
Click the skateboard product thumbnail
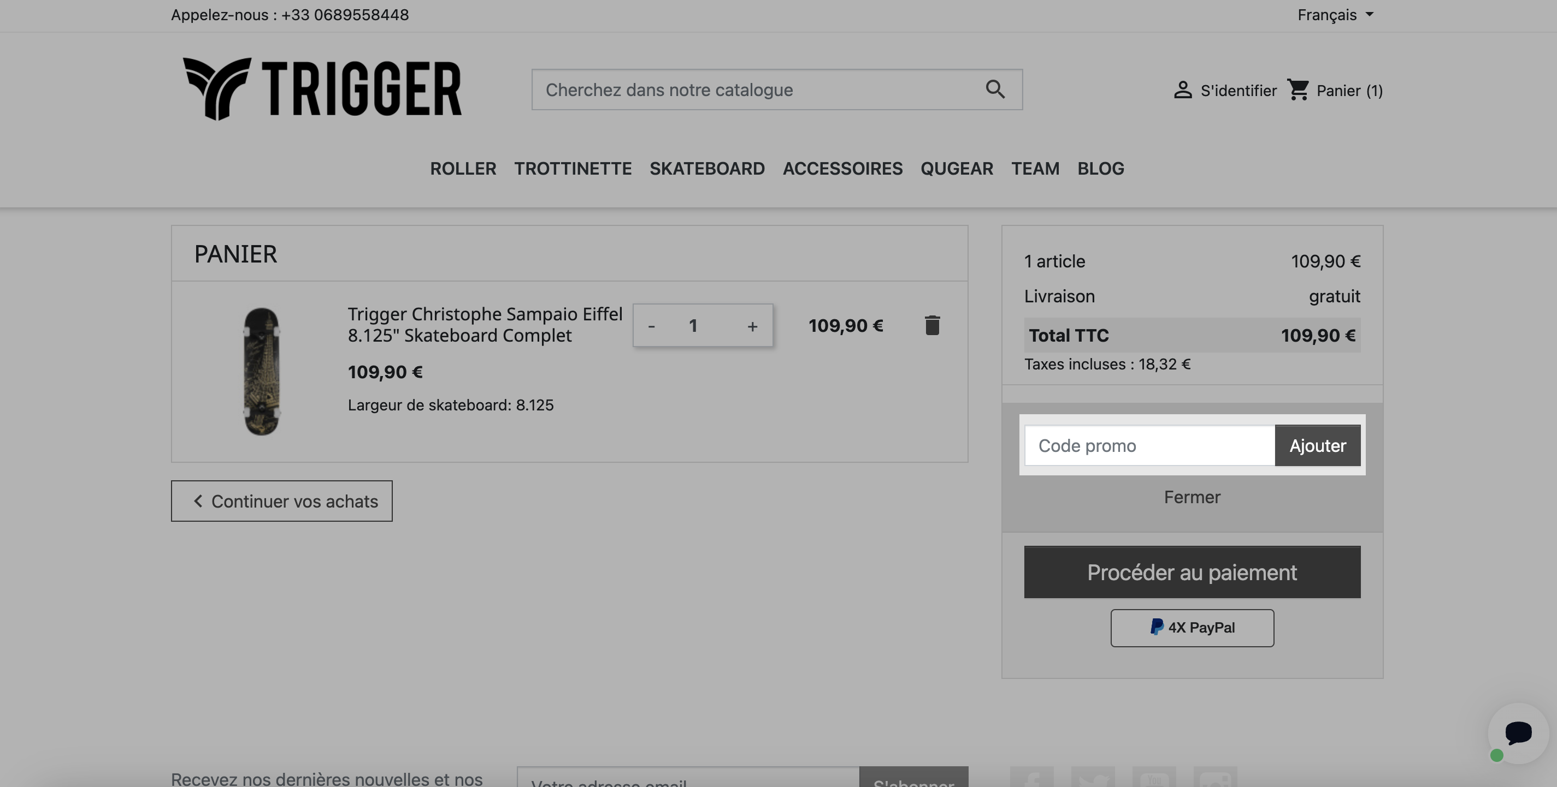(x=261, y=371)
